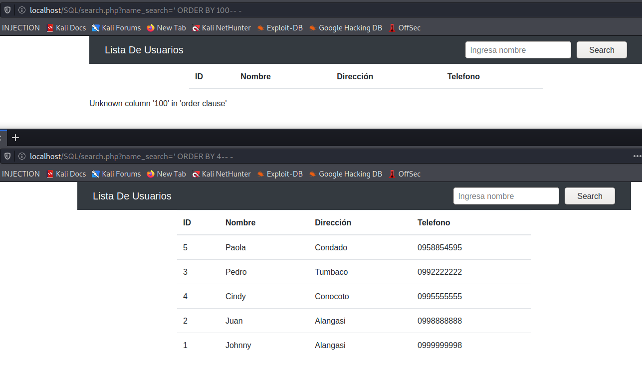Click the shield icon beside the ORDER BY 100 URL

7,10
